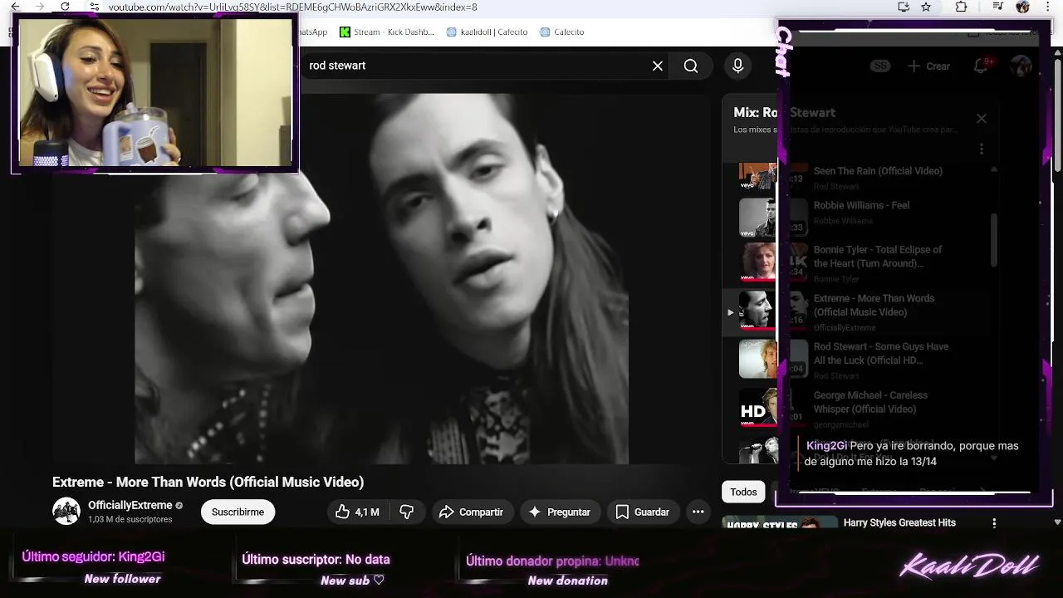
Task: Click the Rod Stewart Some Guys thumbnail
Action: coord(773,359)
